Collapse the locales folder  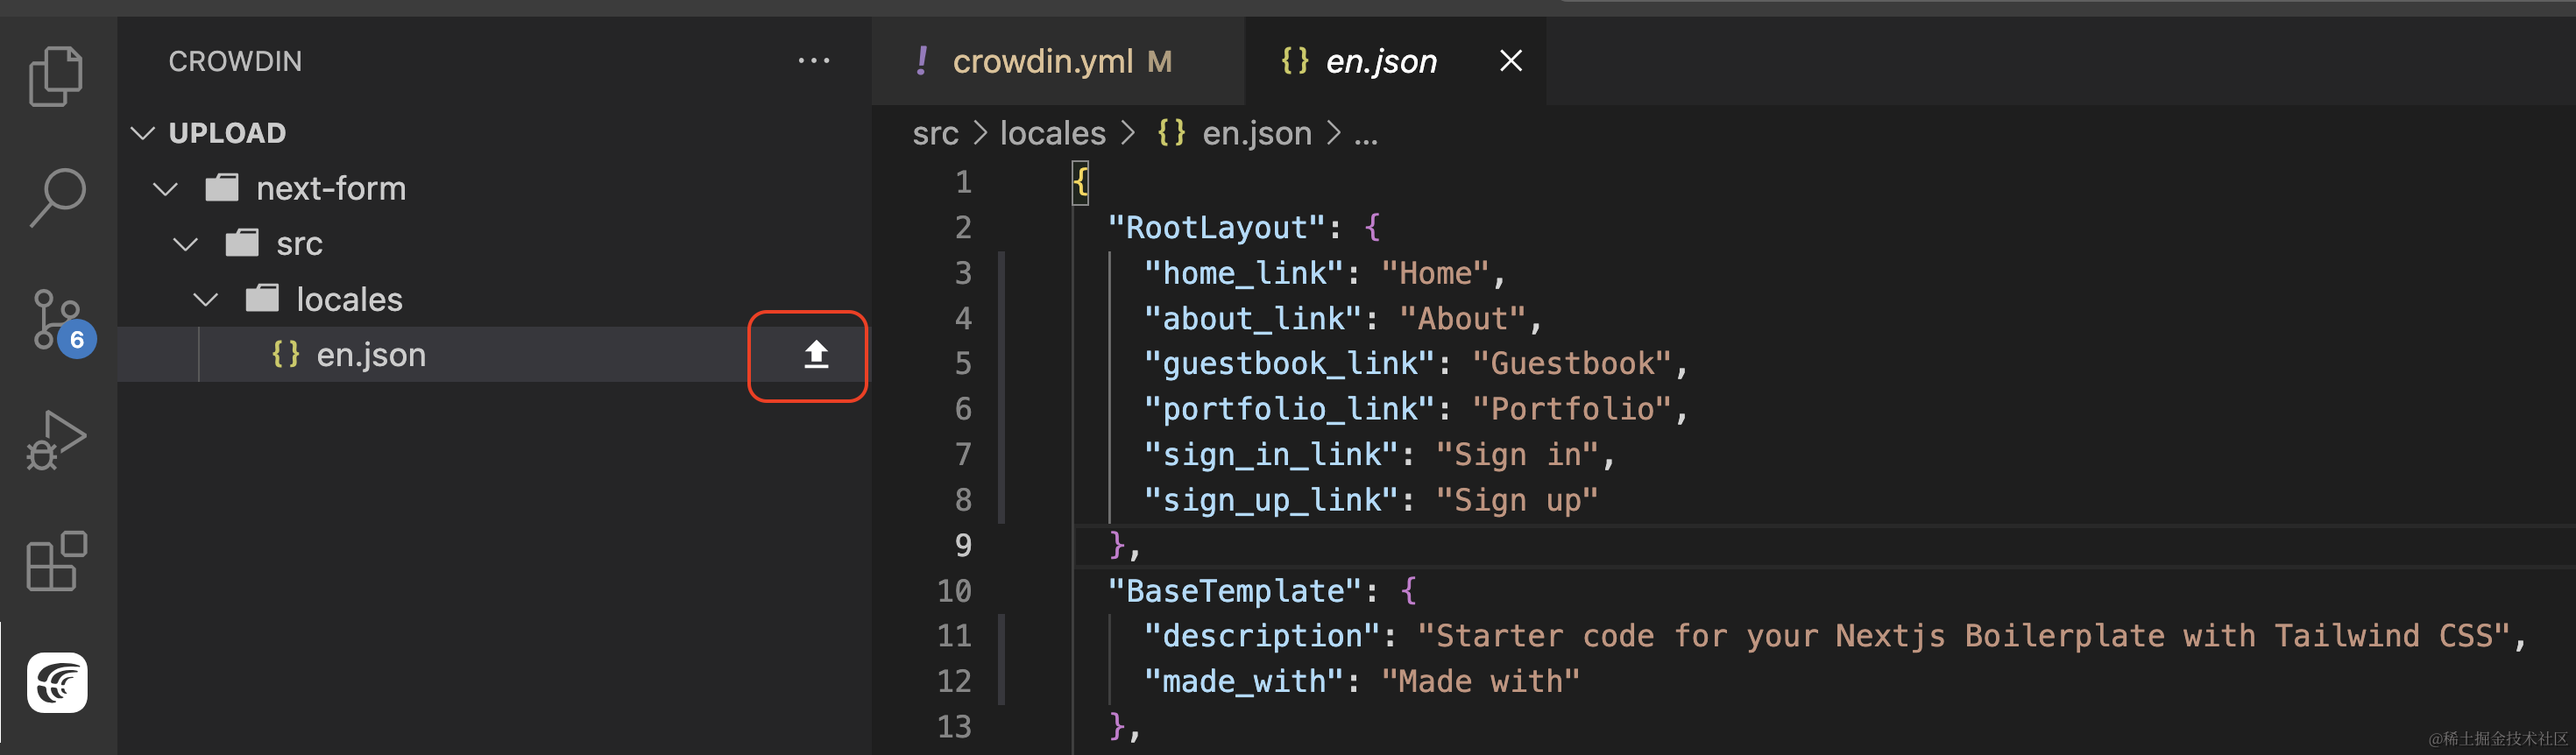206,299
